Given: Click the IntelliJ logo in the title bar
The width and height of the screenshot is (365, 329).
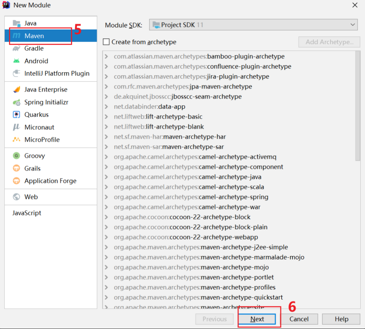Looking at the screenshot, I should [6, 5].
